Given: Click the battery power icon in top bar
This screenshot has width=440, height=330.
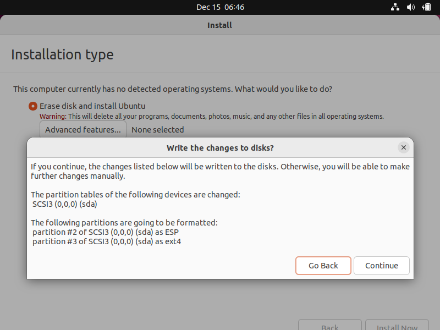Looking at the screenshot, I should click(426, 7).
